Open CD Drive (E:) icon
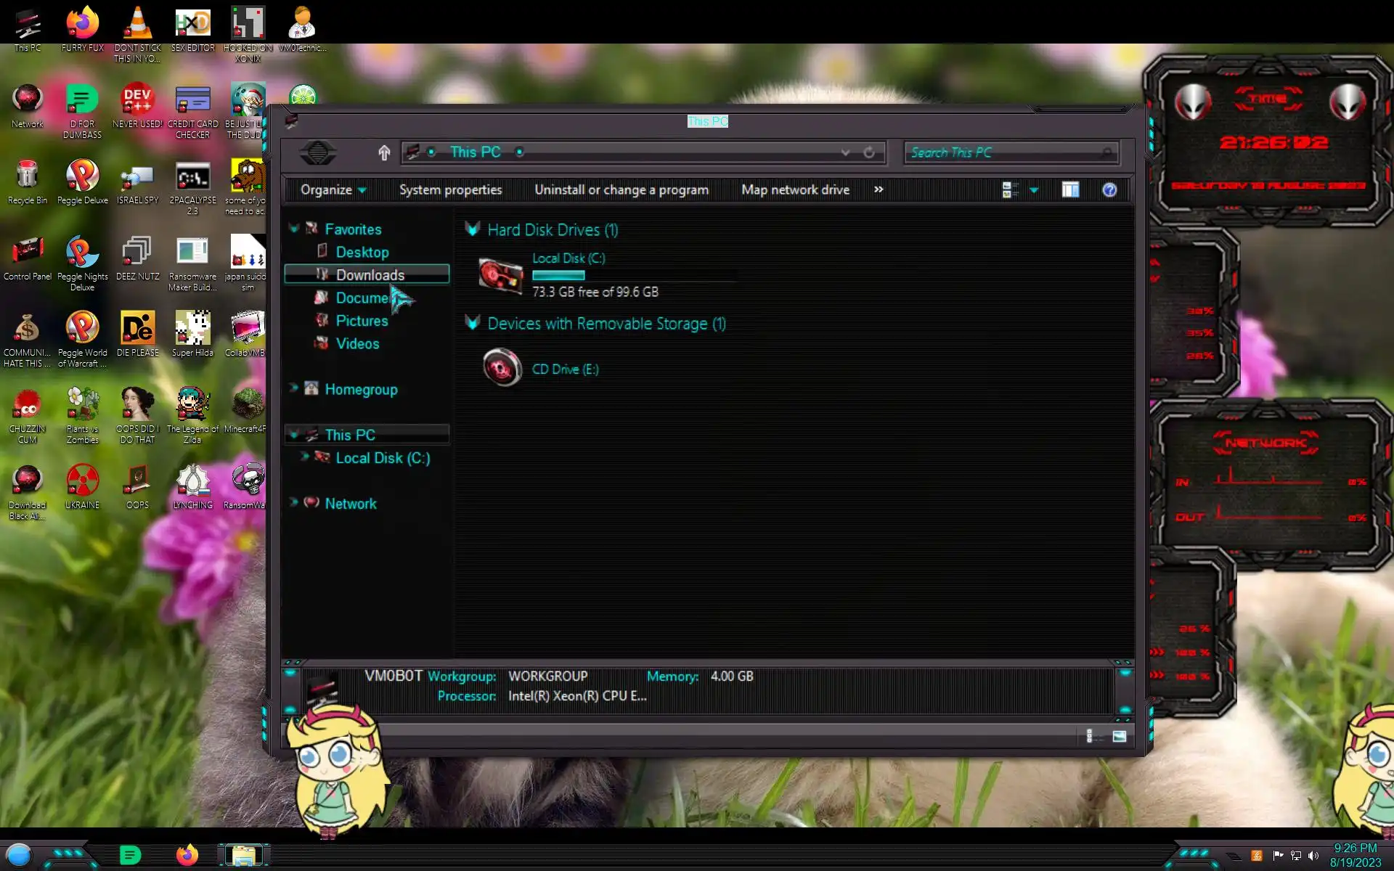This screenshot has height=871, width=1394. [x=502, y=368]
